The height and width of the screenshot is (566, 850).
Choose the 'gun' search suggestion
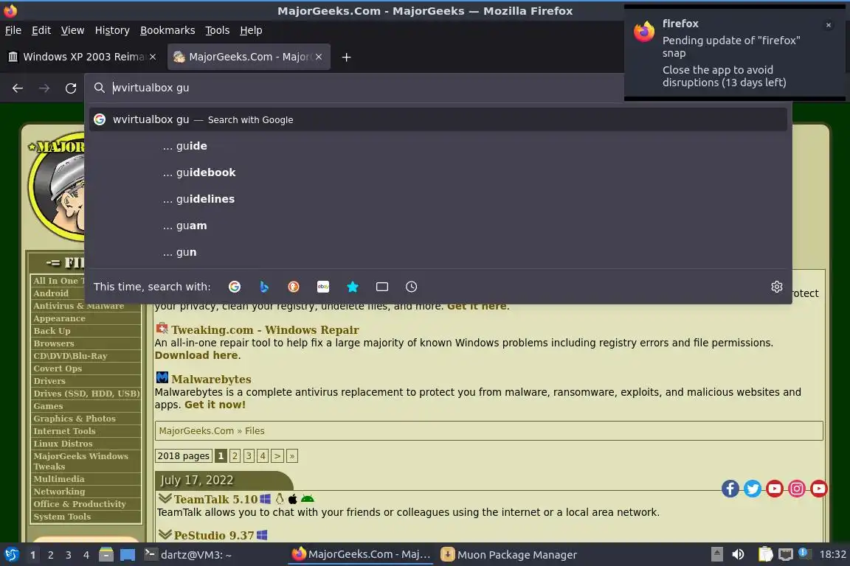[438, 252]
